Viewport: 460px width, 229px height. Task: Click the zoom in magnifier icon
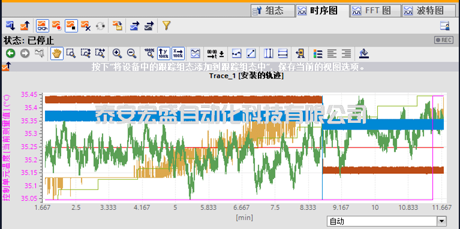tap(118, 53)
